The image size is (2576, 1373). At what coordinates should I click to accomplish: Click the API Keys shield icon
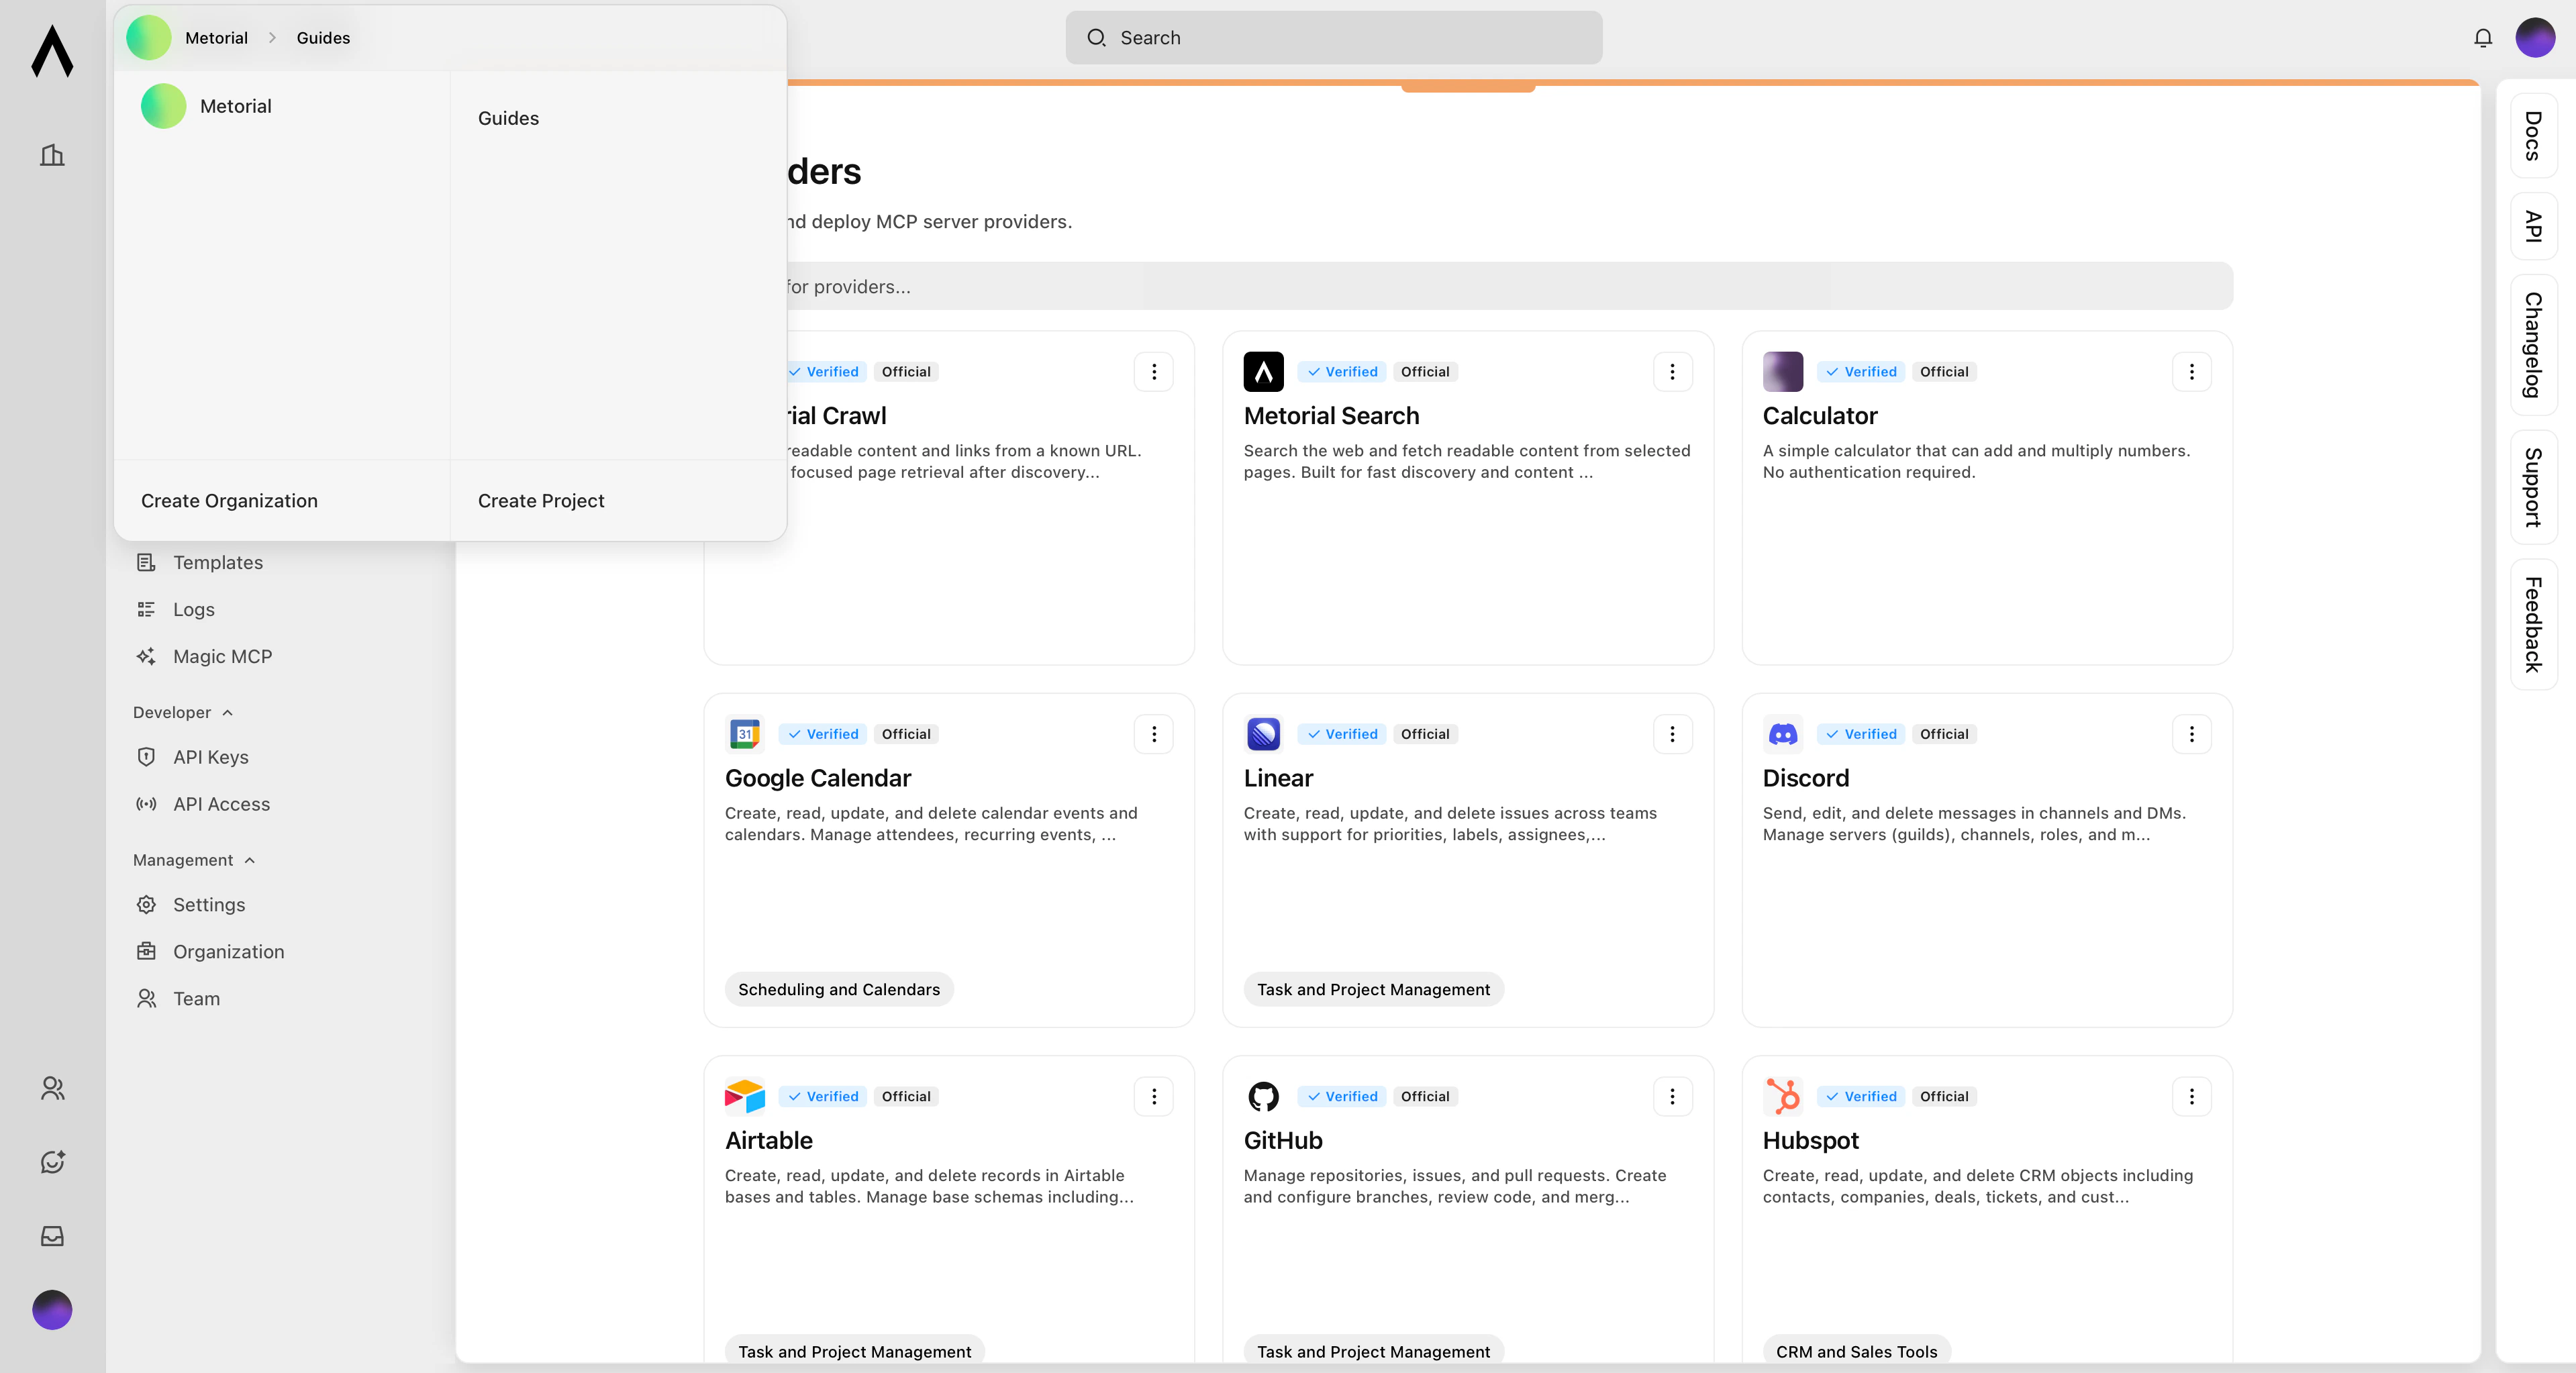[146, 757]
